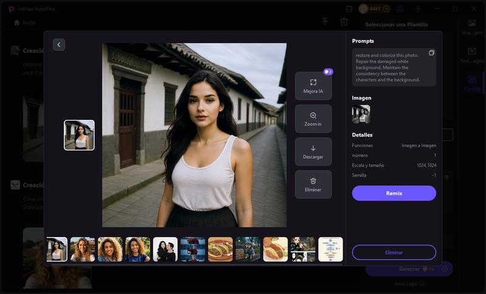Click the Mejora IA enhance button
Screen dimensions: 486x294
click(x=313, y=86)
